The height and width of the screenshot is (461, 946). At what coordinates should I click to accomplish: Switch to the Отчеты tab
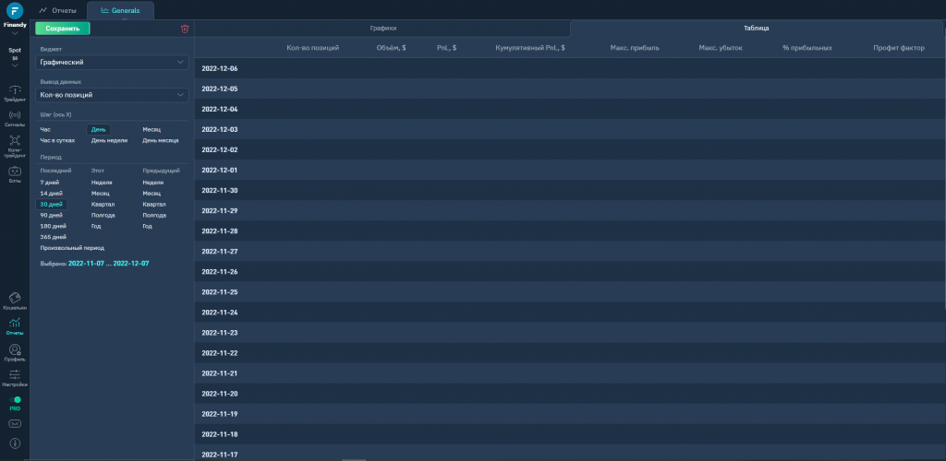[x=57, y=11]
